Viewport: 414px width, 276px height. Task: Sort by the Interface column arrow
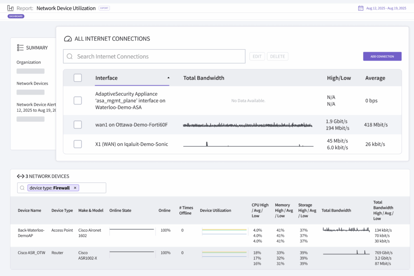(x=168, y=78)
